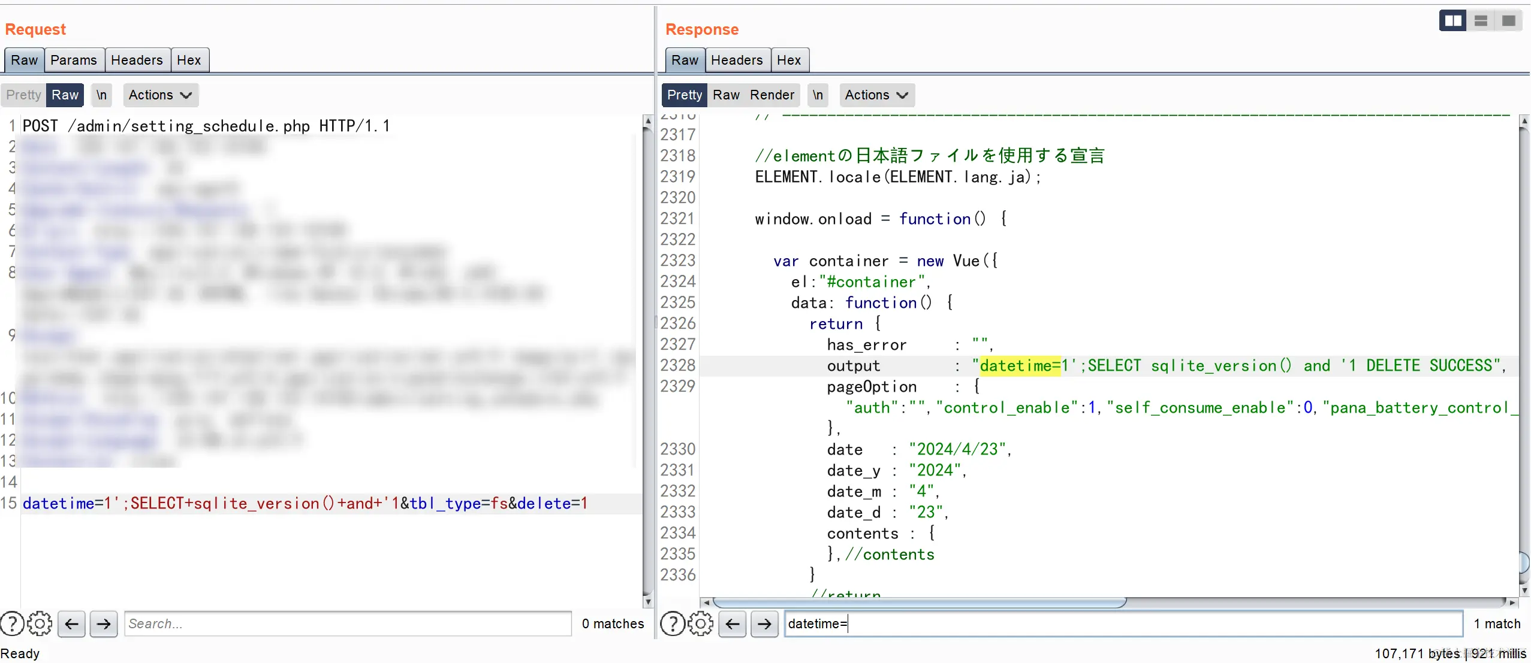Screen dimensions: 1531x663
Task: Open request search help icon
Action: [x=12, y=623]
